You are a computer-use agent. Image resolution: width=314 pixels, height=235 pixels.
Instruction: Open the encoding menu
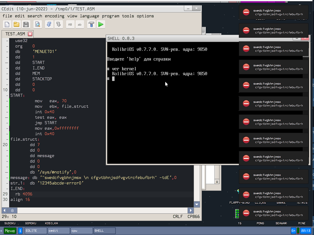[x=55, y=16]
